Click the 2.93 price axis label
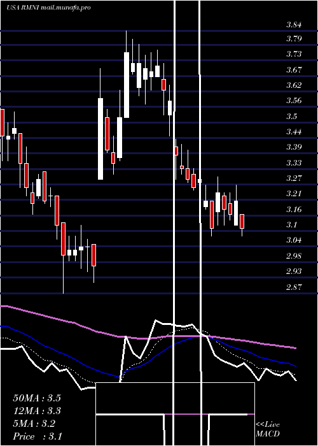Image resolution: width=318 pixels, height=446 pixels. pos(294,271)
